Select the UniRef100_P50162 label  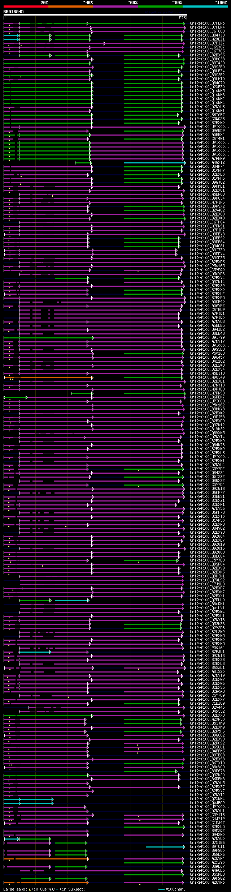207,405
